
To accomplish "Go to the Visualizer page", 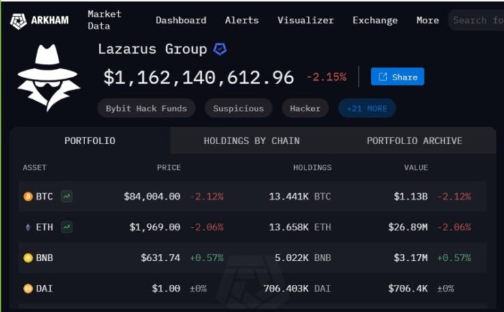I will [306, 20].
